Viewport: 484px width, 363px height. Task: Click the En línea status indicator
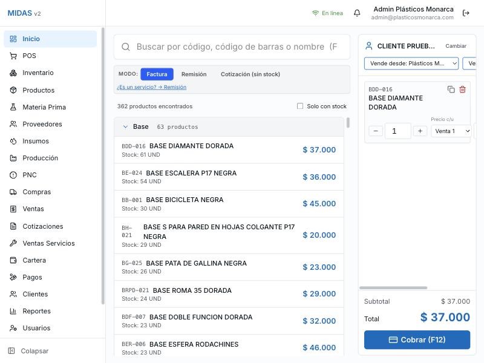pyautogui.click(x=327, y=13)
